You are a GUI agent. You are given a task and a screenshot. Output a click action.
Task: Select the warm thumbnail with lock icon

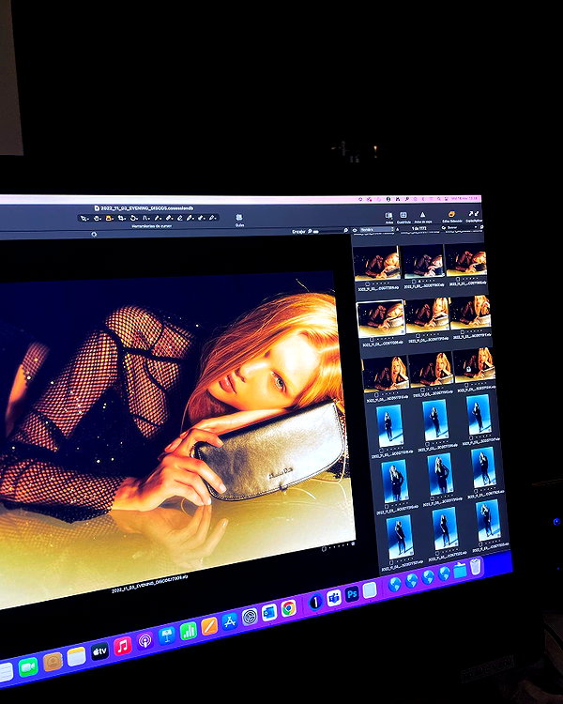click(474, 366)
